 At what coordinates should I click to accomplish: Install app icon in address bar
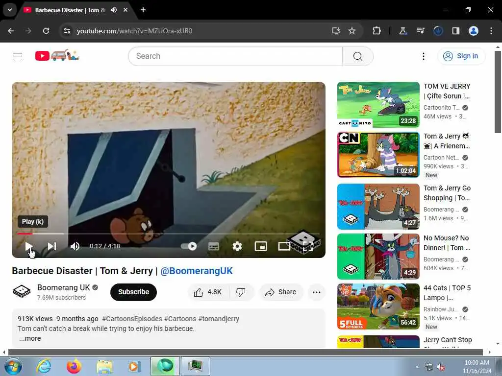click(x=336, y=31)
